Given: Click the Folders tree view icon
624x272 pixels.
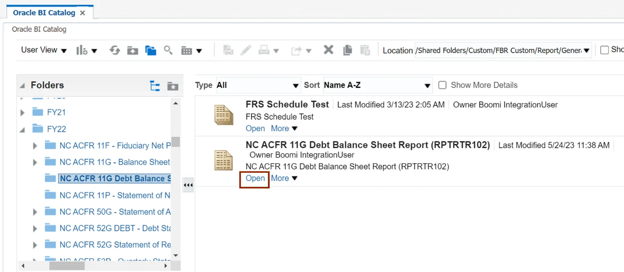Looking at the screenshot, I should click(155, 86).
